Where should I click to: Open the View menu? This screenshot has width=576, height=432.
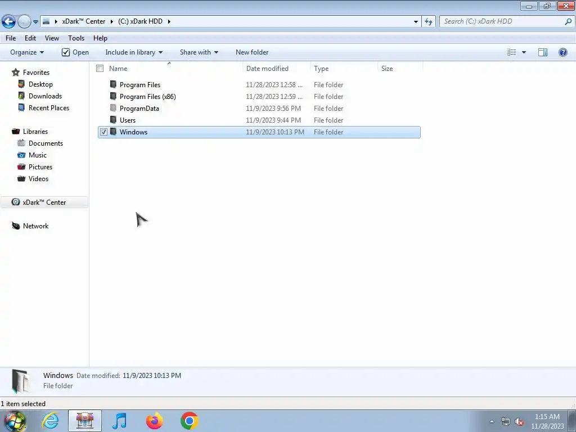pyautogui.click(x=52, y=38)
